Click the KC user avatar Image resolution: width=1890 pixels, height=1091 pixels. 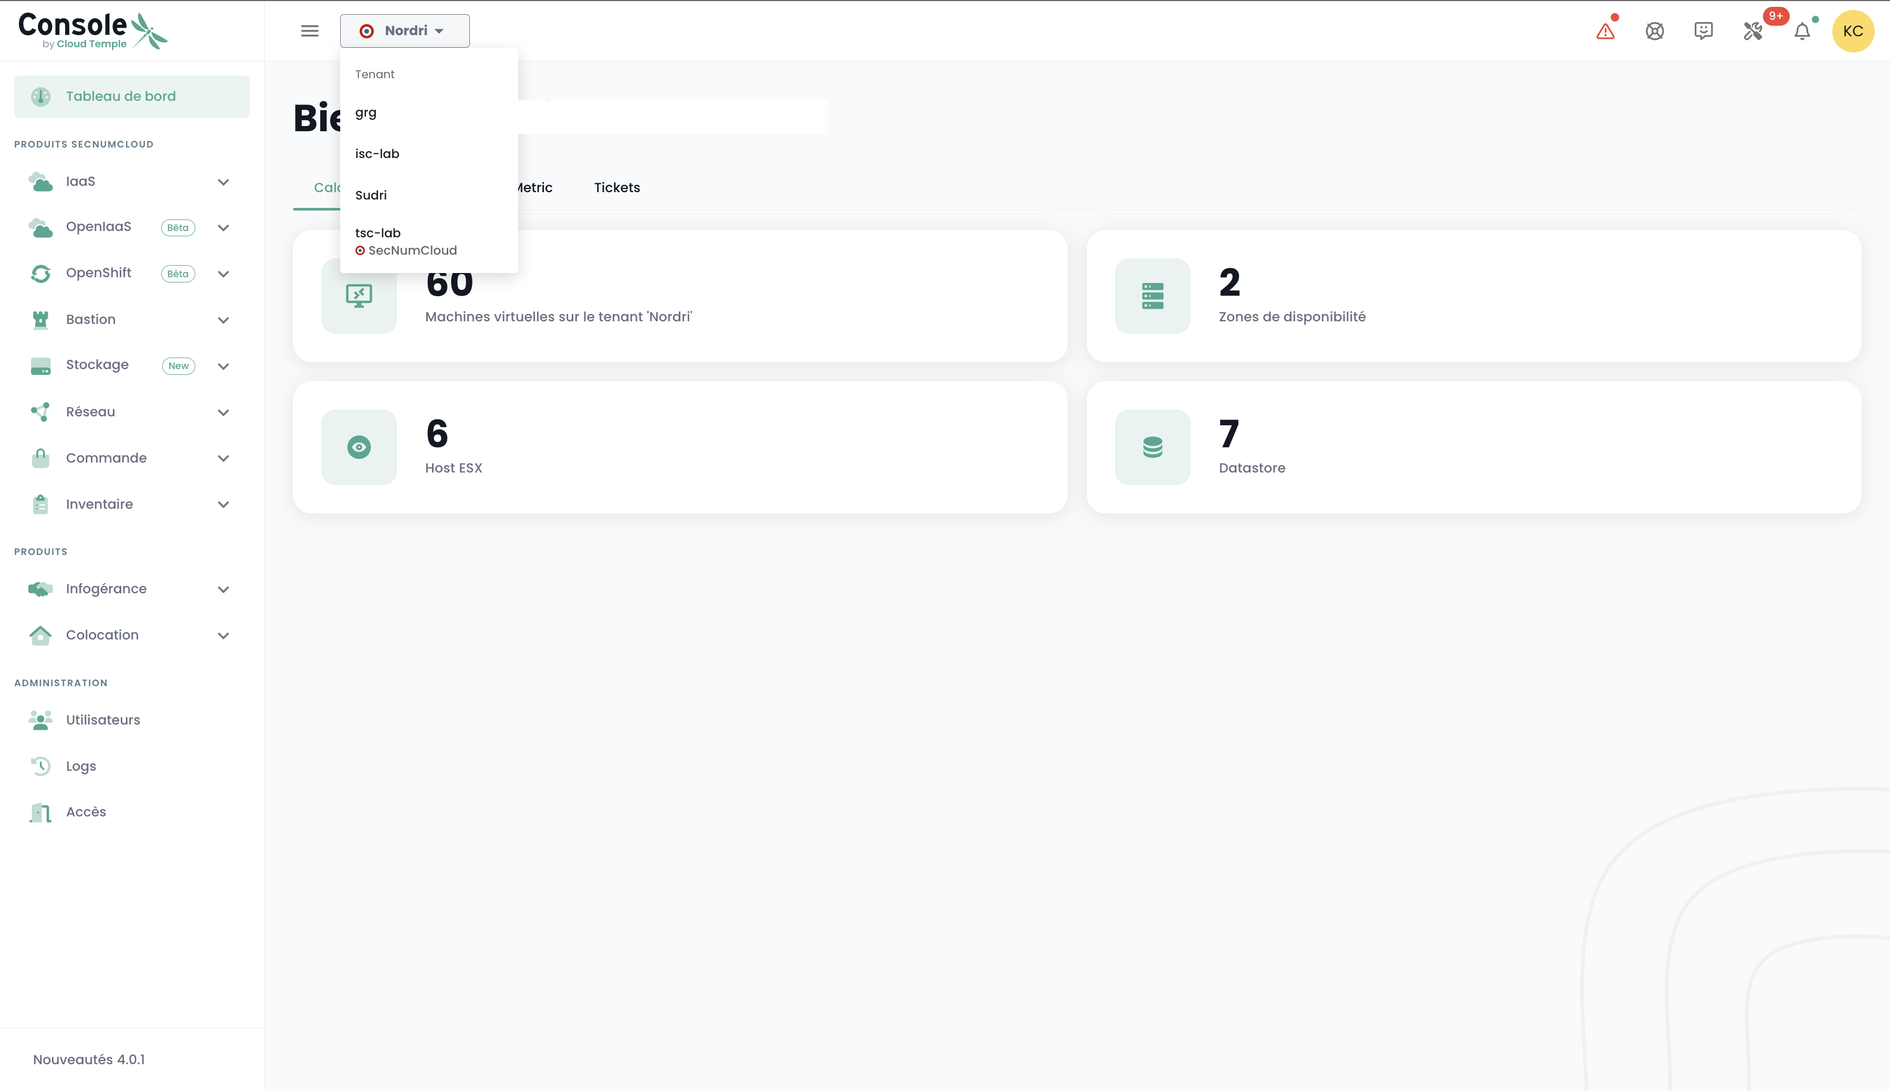coord(1853,32)
